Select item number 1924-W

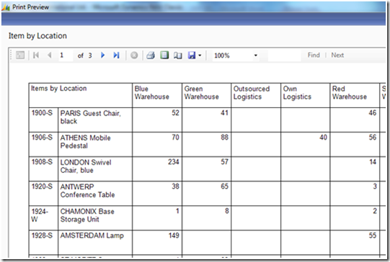pos(43,218)
